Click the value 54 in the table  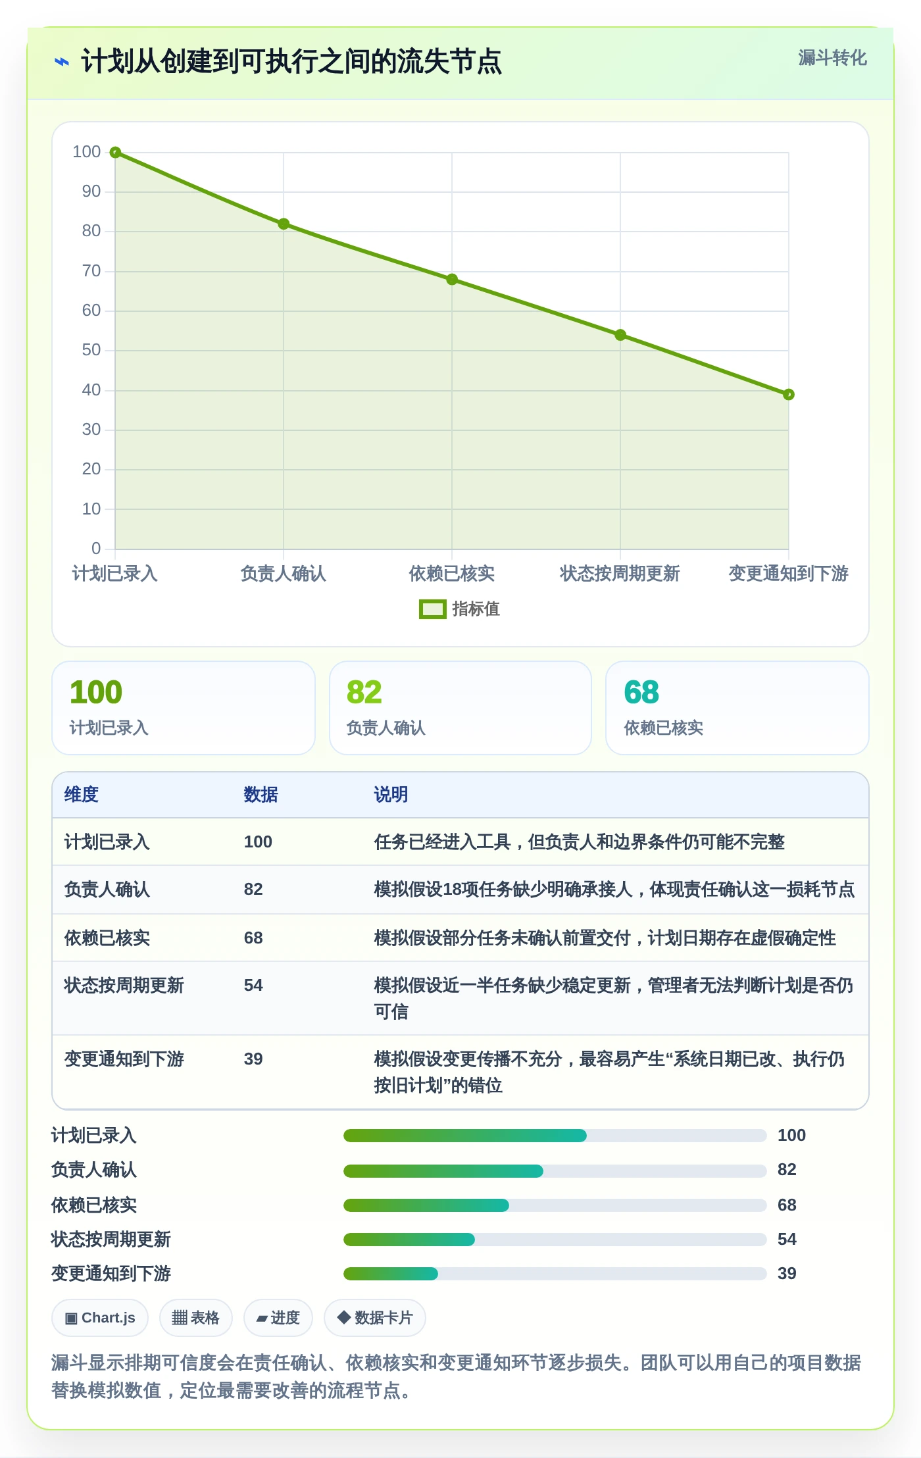tap(253, 985)
